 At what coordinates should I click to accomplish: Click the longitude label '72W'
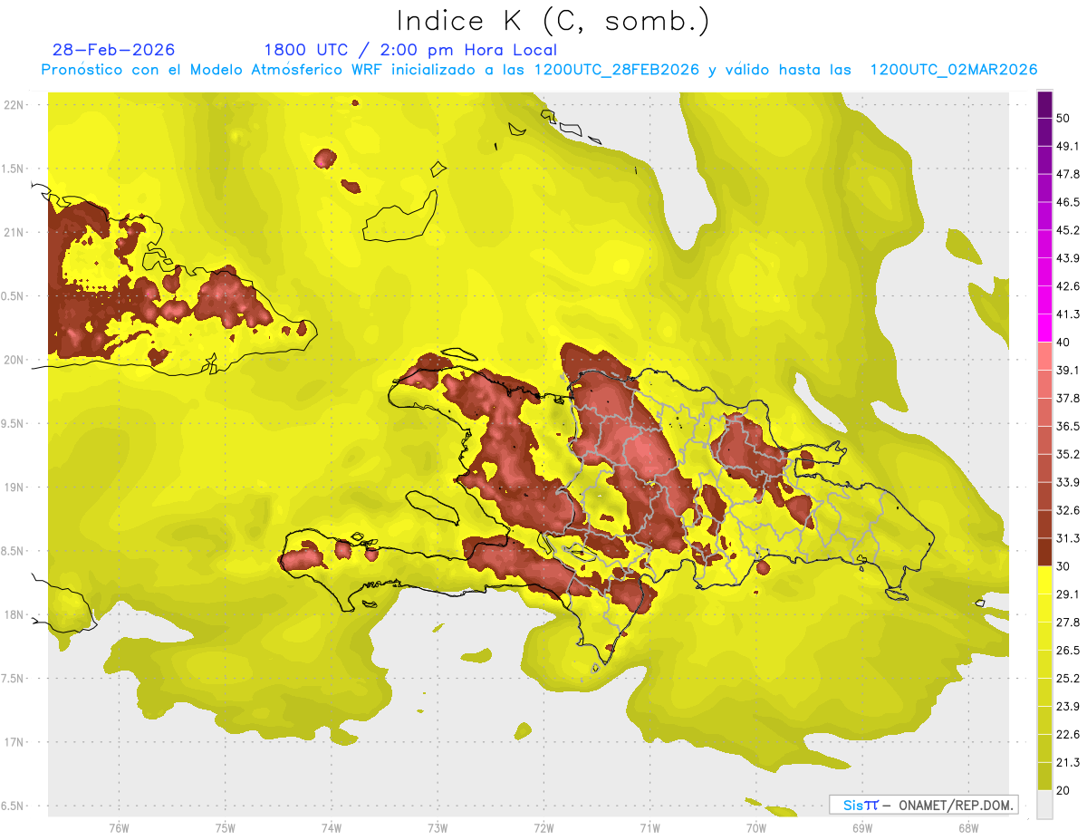[543, 827]
